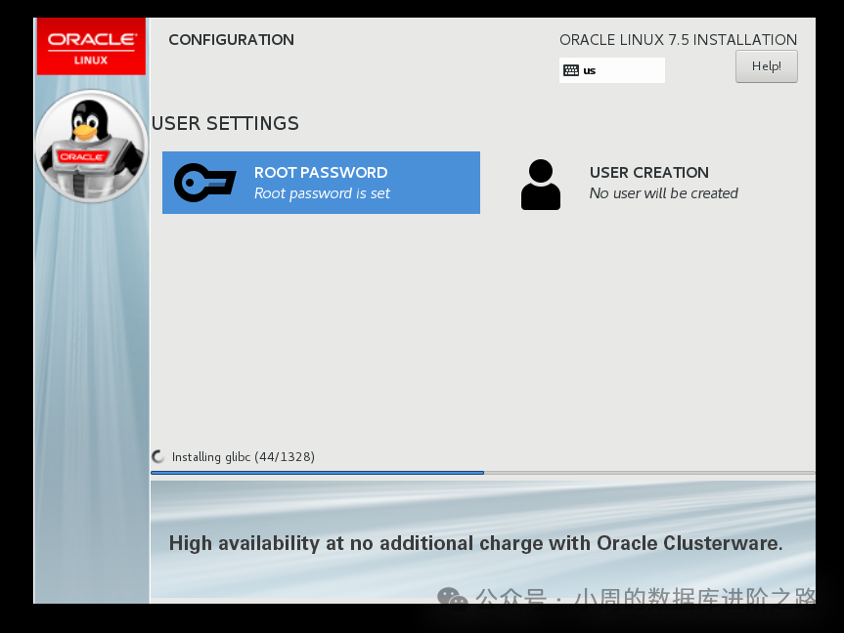Click 'Installing glibc (44/1328)' status text
The height and width of the screenshot is (633, 844).
[x=244, y=456]
